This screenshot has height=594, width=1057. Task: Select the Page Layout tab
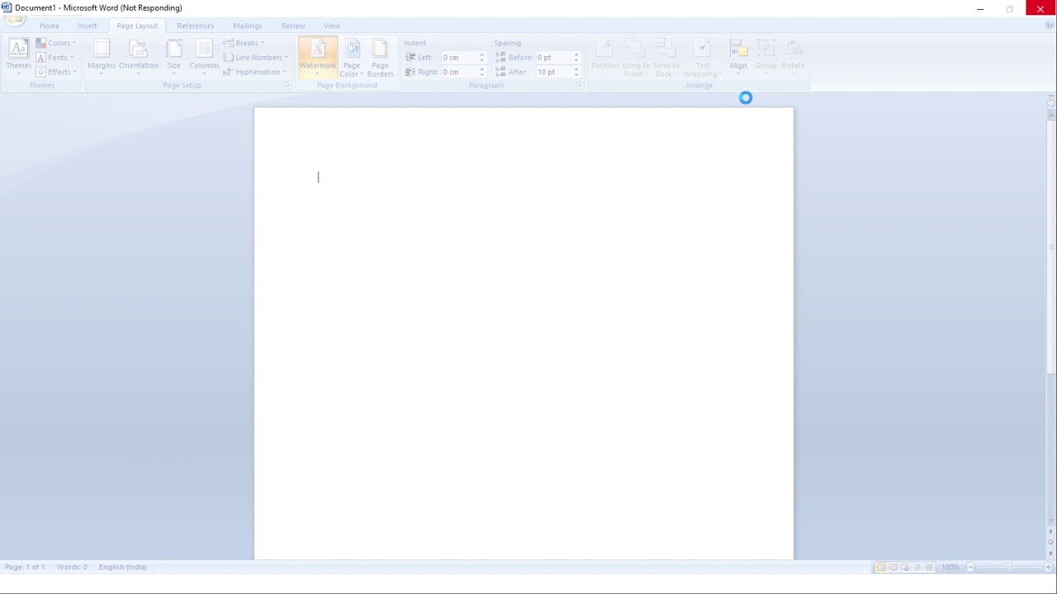click(137, 26)
